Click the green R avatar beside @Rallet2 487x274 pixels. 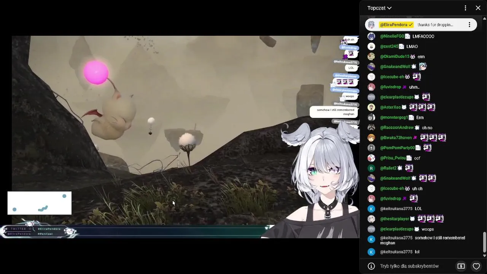coord(371,168)
